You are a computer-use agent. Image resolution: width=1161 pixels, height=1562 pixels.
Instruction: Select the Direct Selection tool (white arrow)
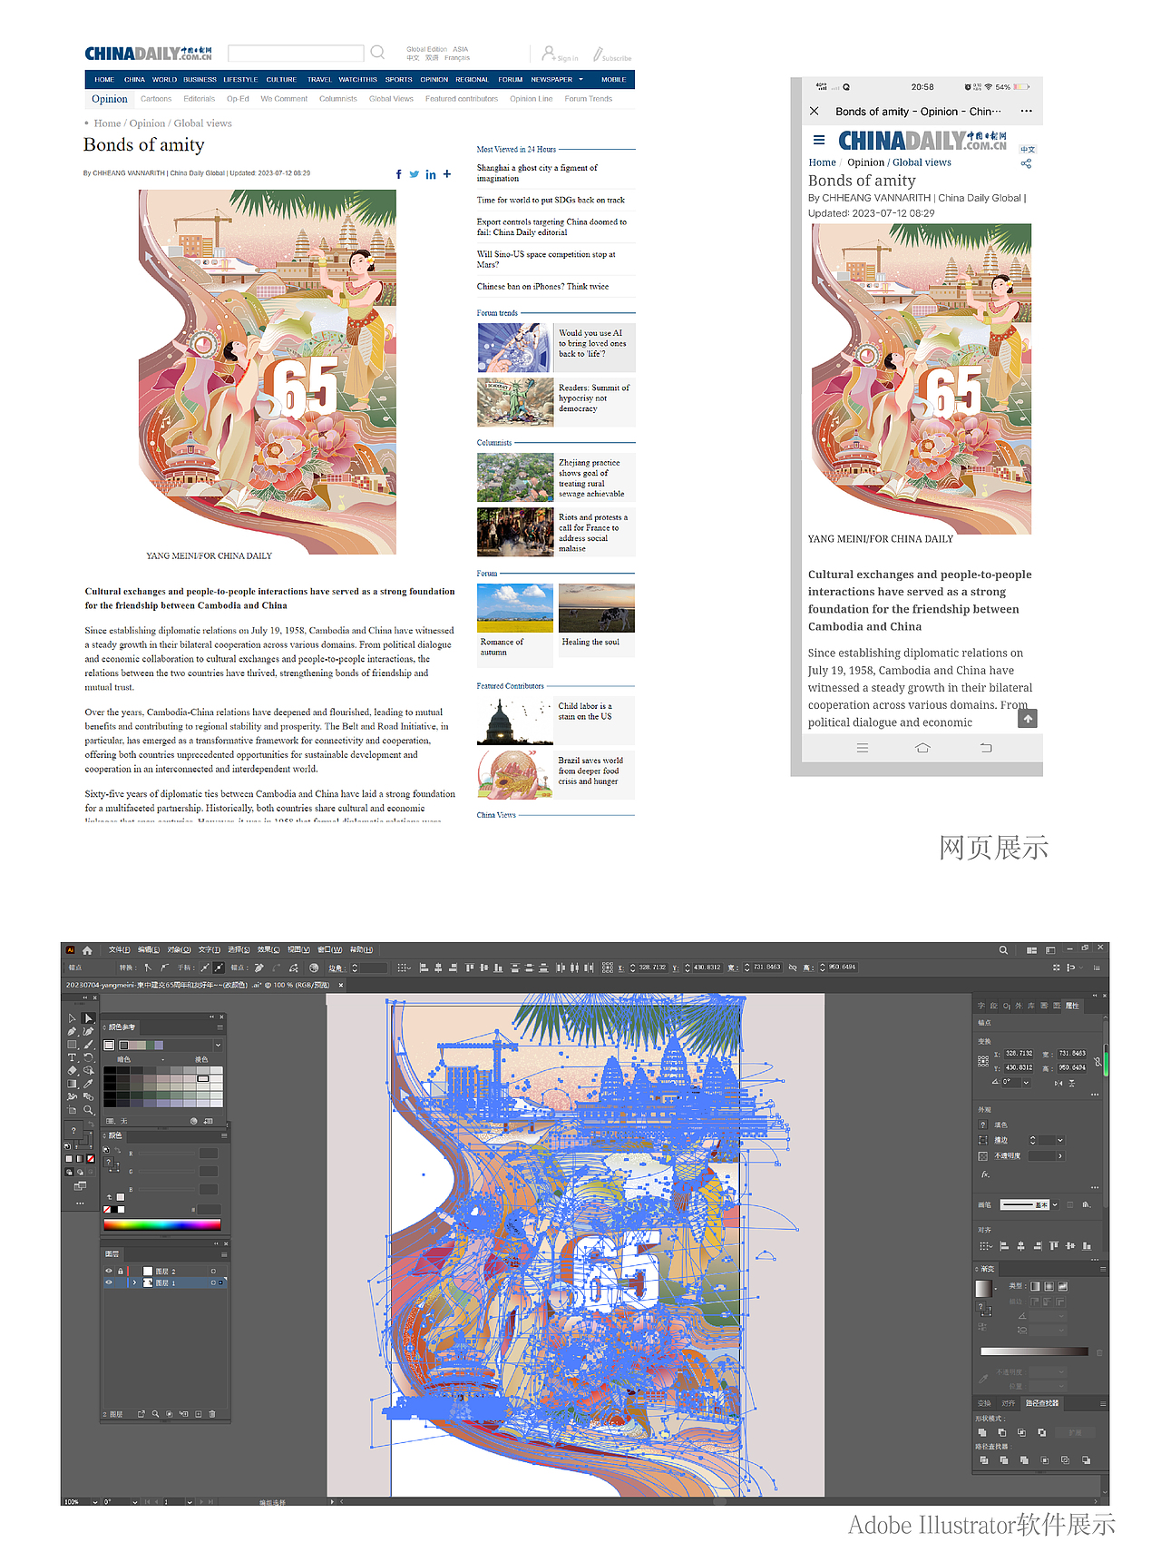88,1018
